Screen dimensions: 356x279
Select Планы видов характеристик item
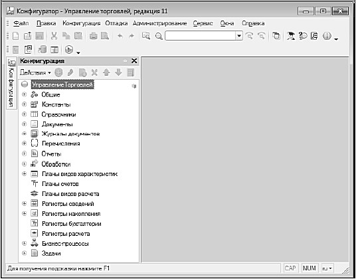pos(80,174)
